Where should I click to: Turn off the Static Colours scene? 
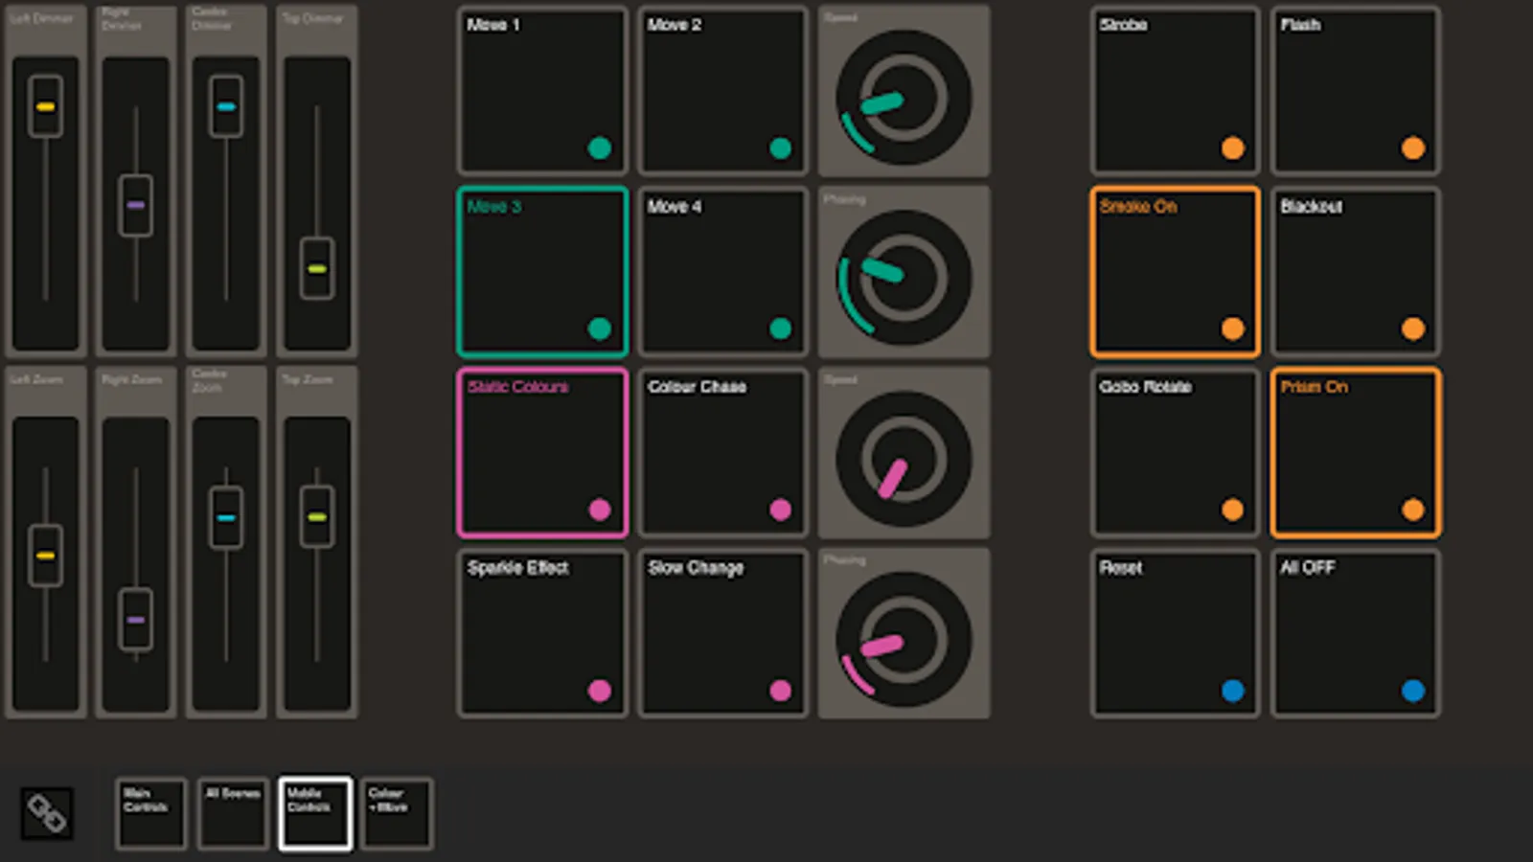pyautogui.click(x=541, y=452)
